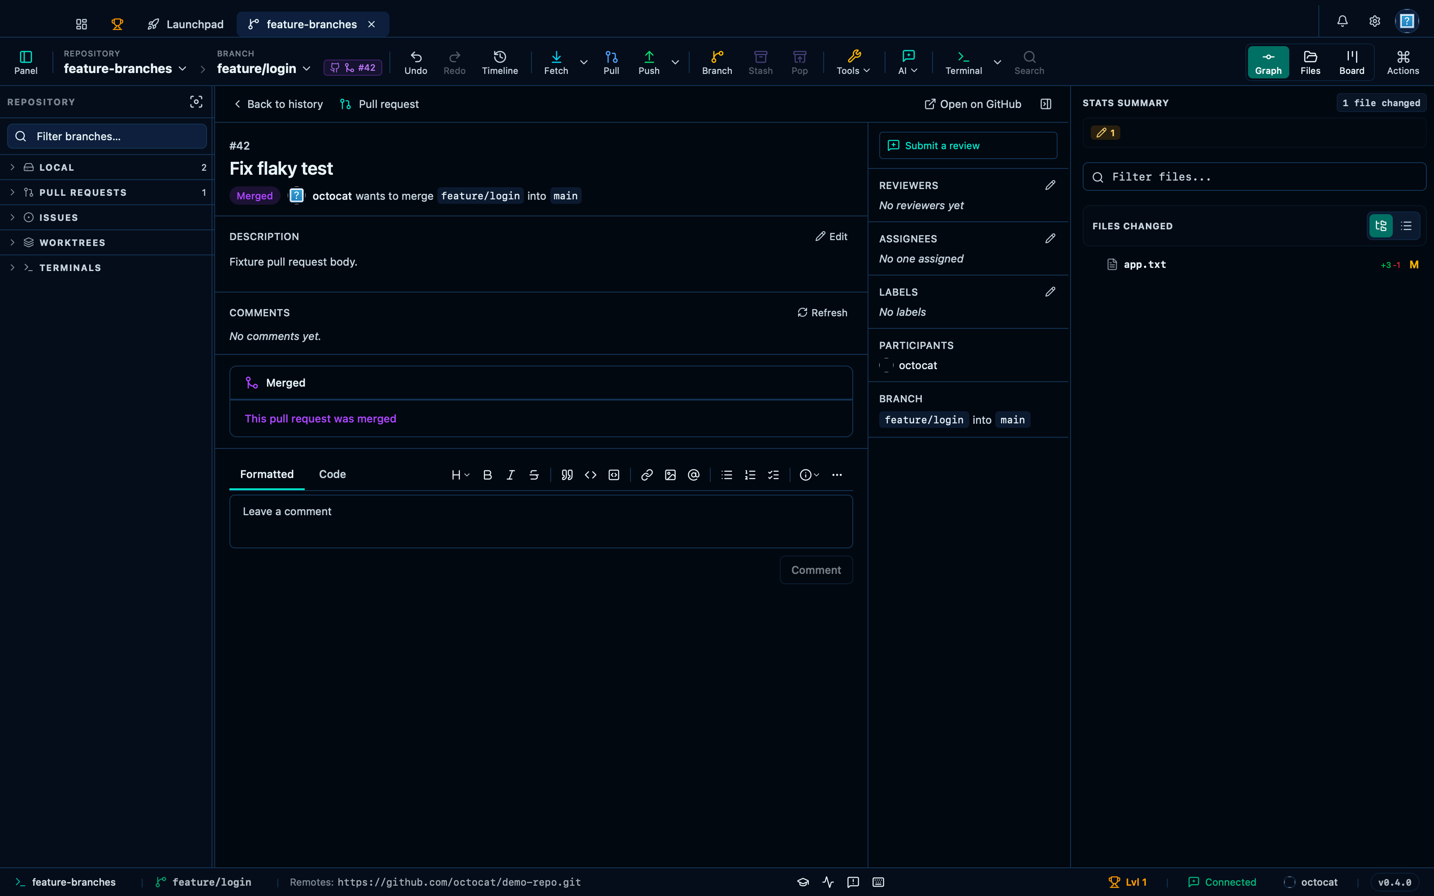Insert a code block
This screenshot has height=896, width=1434.
614,475
